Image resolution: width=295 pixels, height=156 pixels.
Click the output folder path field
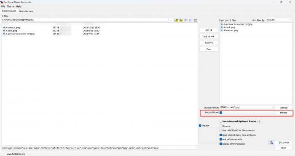(248, 113)
